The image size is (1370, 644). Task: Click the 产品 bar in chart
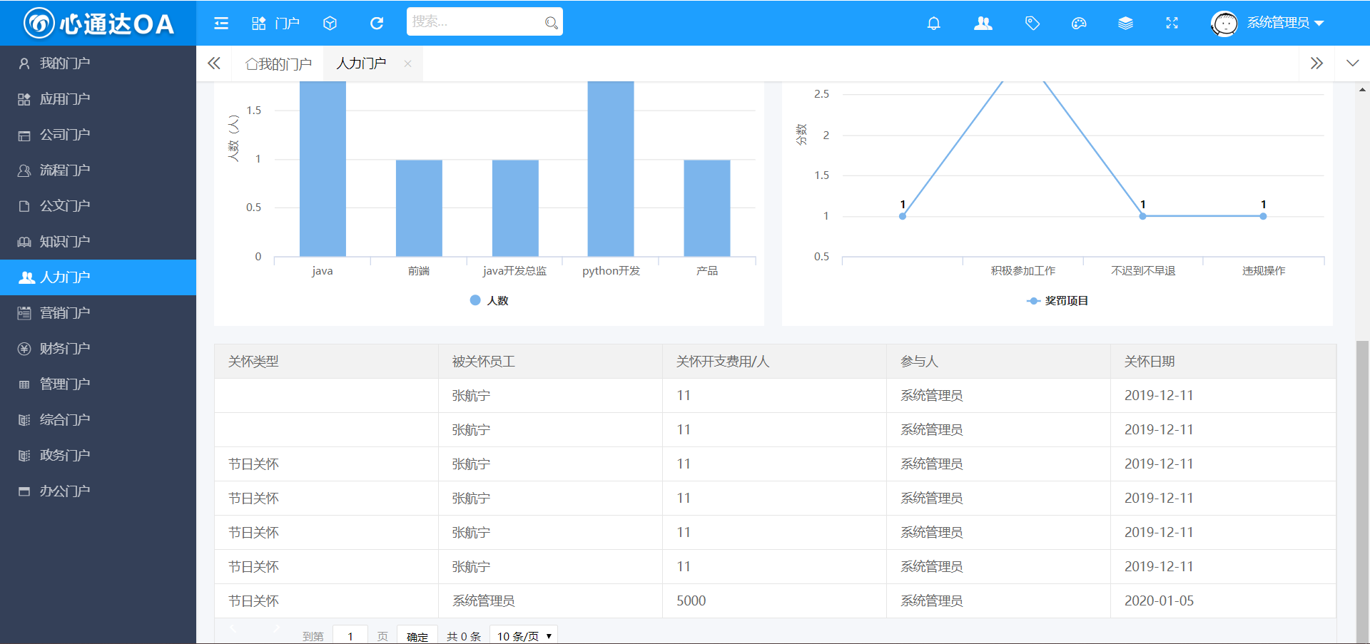[x=706, y=208]
